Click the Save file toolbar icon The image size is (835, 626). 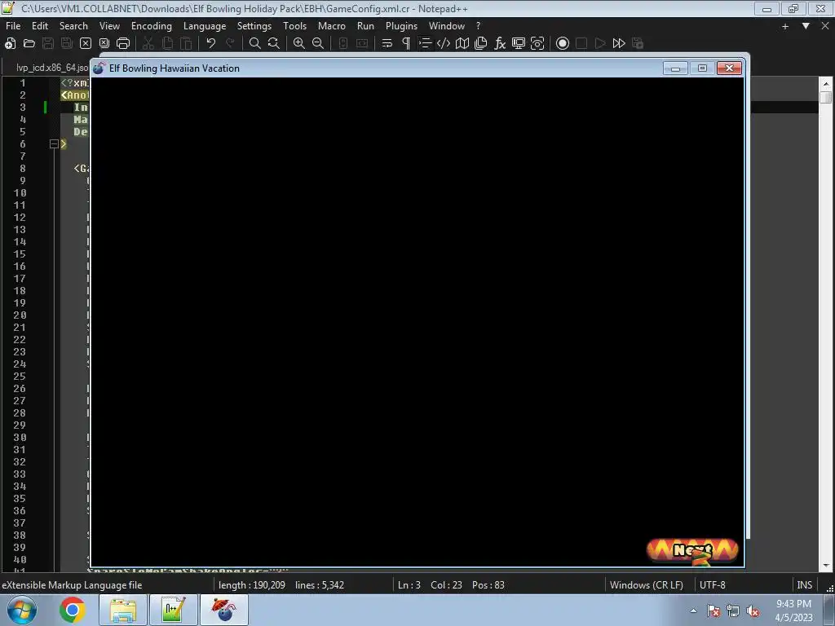click(x=48, y=44)
